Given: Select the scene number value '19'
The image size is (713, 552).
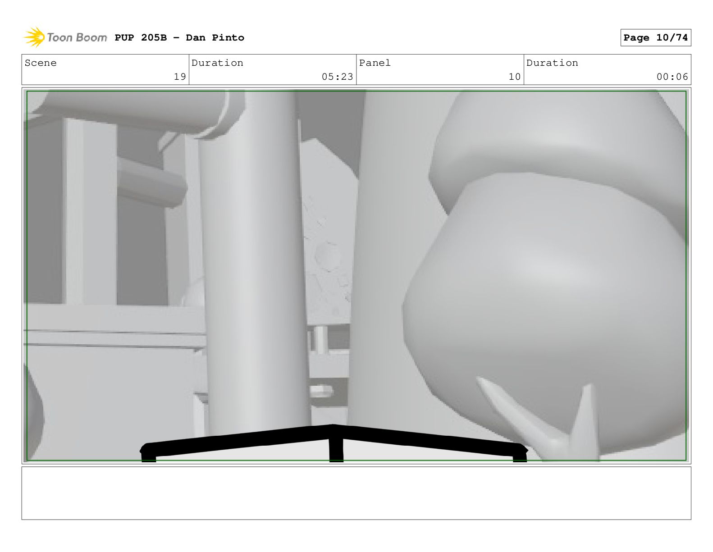Looking at the screenshot, I should coord(180,77).
